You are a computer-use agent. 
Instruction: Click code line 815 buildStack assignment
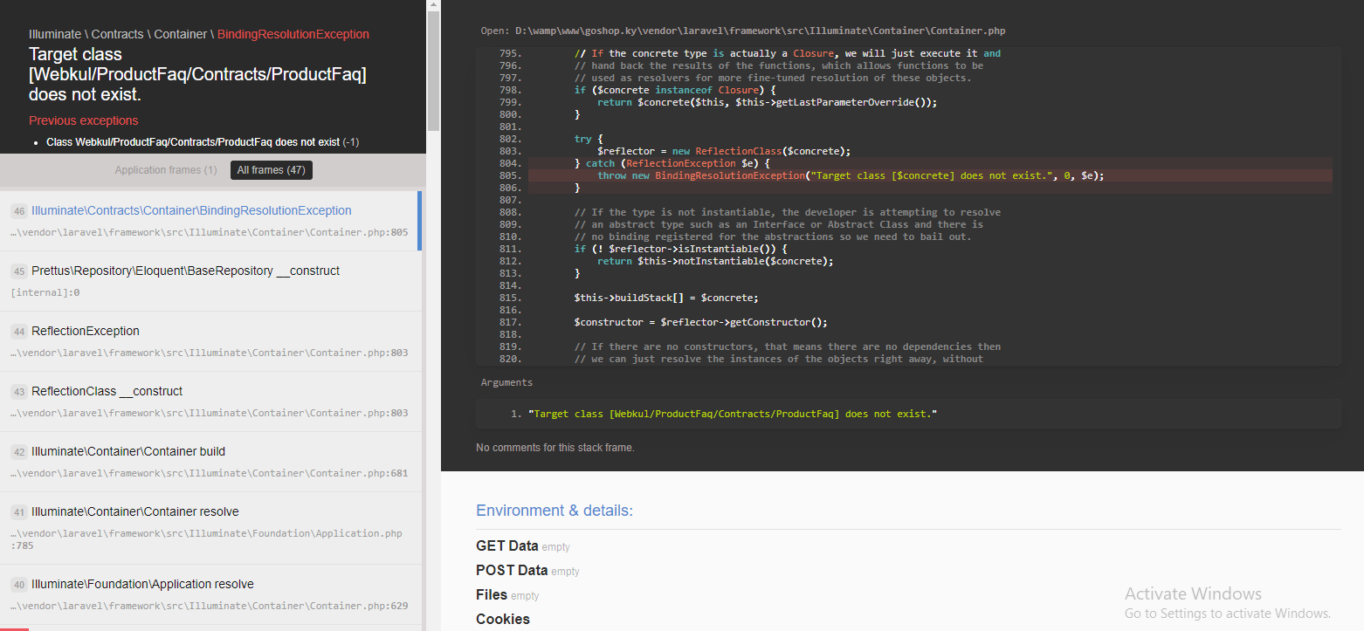tap(666, 298)
